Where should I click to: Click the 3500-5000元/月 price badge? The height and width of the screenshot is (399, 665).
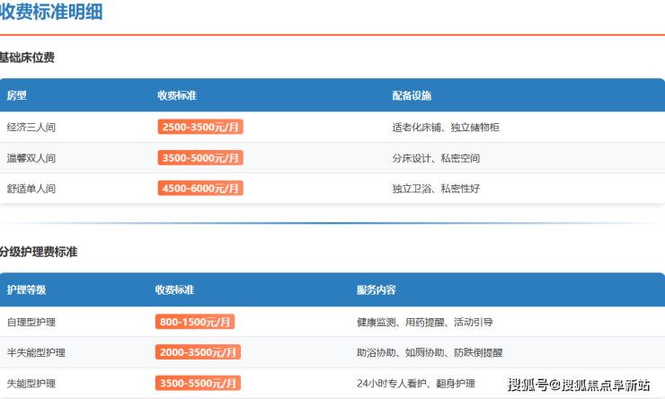pos(200,158)
